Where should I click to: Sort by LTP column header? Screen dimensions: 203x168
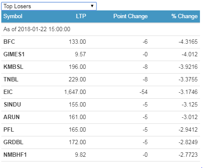tap(81, 16)
